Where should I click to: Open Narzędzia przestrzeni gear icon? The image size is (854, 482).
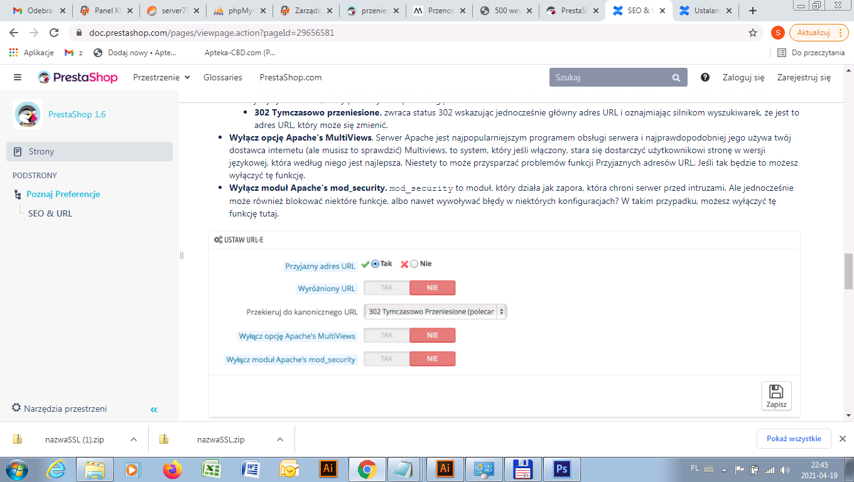[x=16, y=408]
